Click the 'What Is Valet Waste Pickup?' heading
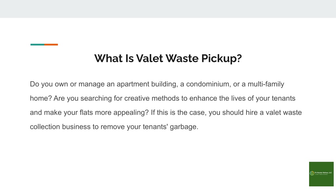Image resolution: width=336 pixels, height=189 pixels. pyautogui.click(x=168, y=58)
